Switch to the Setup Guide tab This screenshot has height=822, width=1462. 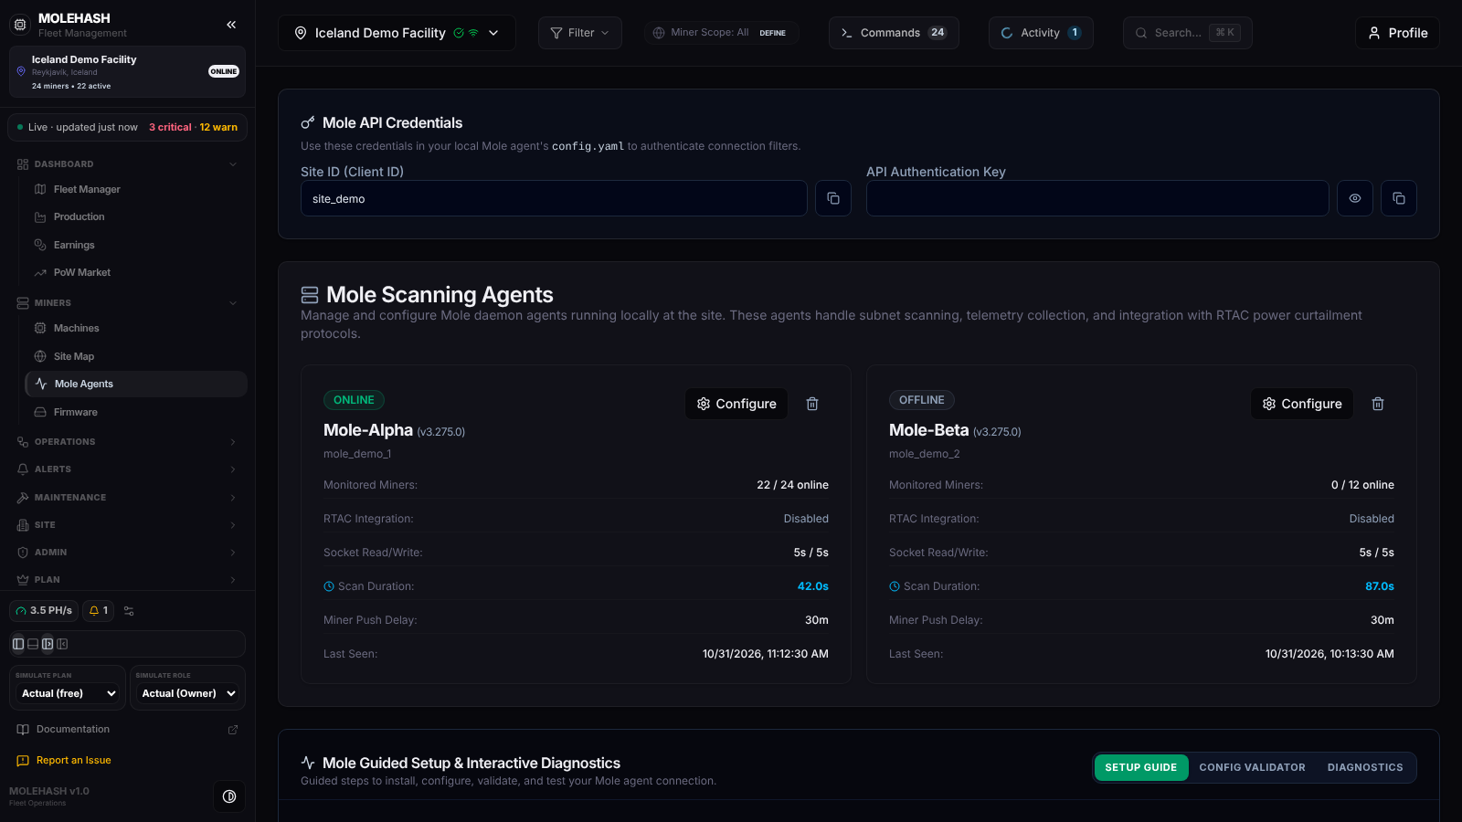[1141, 767]
